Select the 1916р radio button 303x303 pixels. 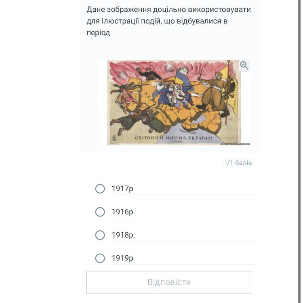(x=100, y=212)
